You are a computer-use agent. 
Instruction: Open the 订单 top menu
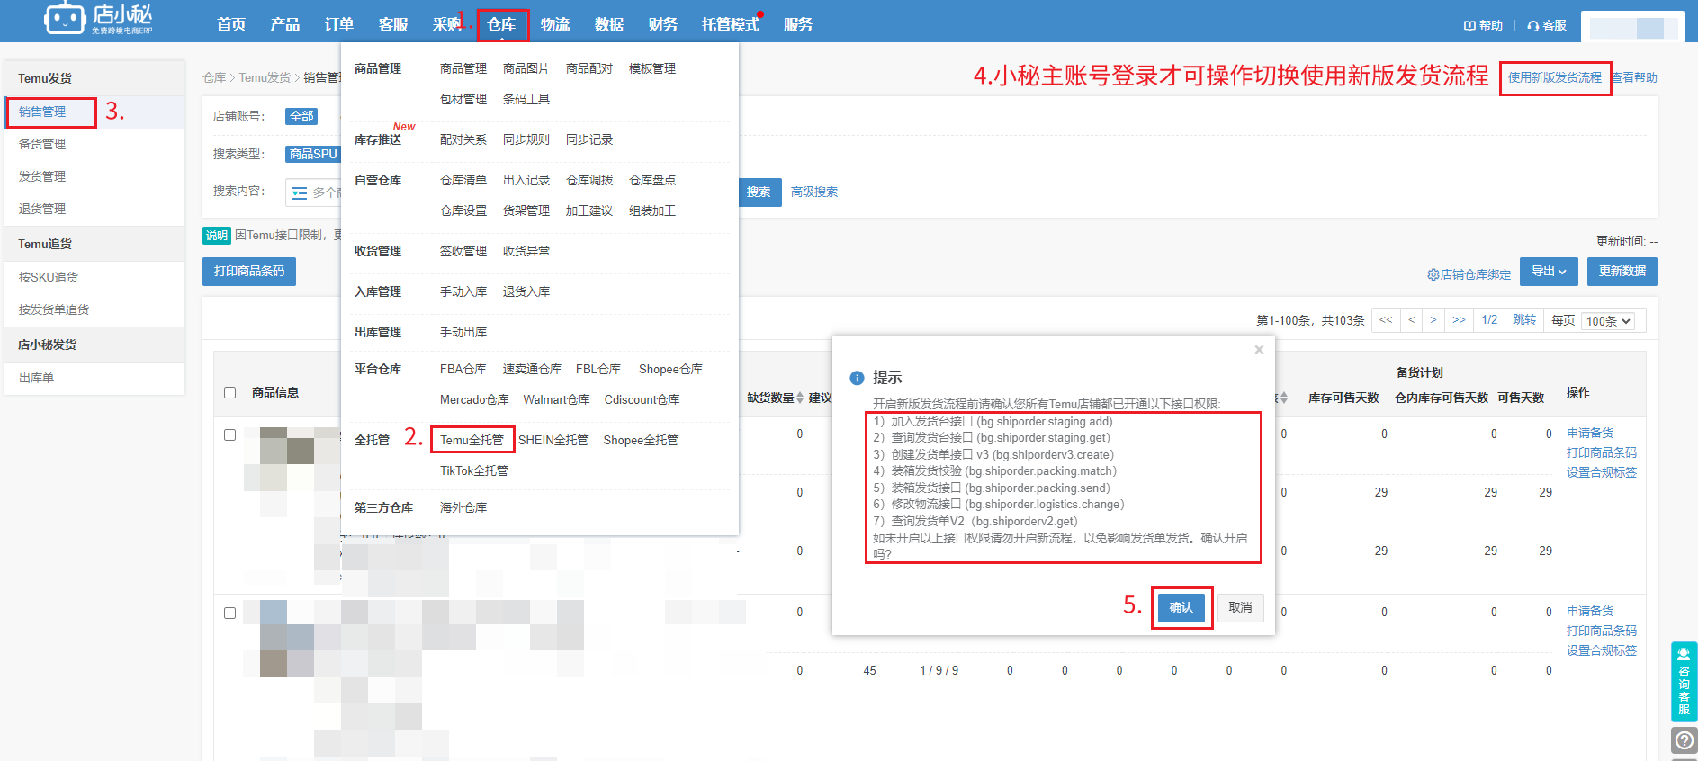(x=339, y=24)
